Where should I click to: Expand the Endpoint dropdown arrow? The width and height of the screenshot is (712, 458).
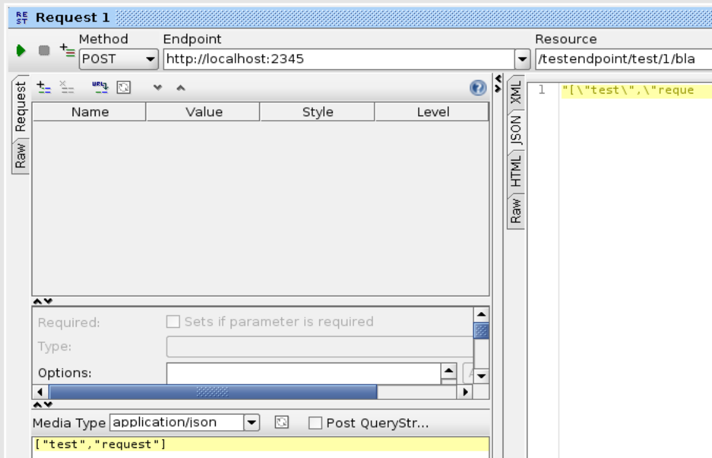pyautogui.click(x=523, y=61)
